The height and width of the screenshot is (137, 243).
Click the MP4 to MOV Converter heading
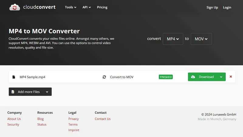(x=44, y=31)
